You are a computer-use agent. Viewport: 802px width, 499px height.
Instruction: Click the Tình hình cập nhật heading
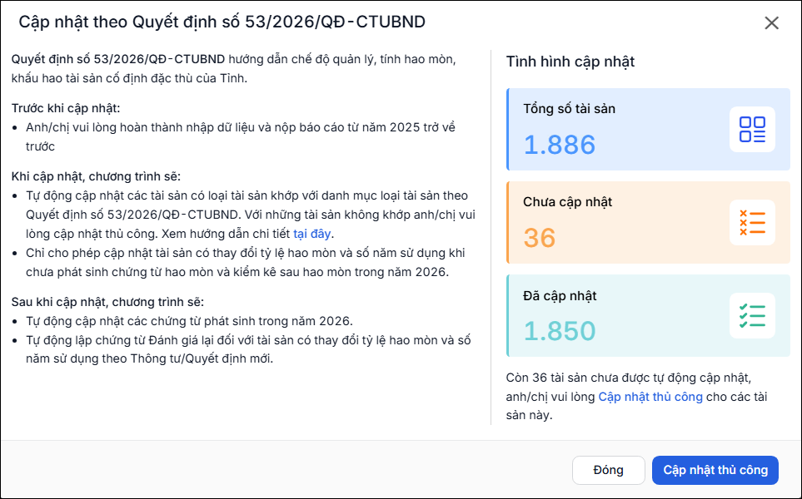pos(570,62)
